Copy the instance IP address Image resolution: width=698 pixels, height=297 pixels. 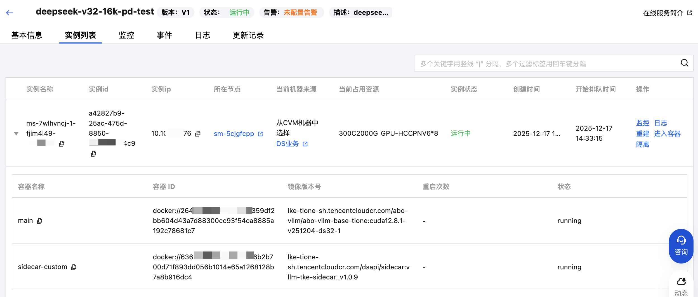pyautogui.click(x=198, y=133)
